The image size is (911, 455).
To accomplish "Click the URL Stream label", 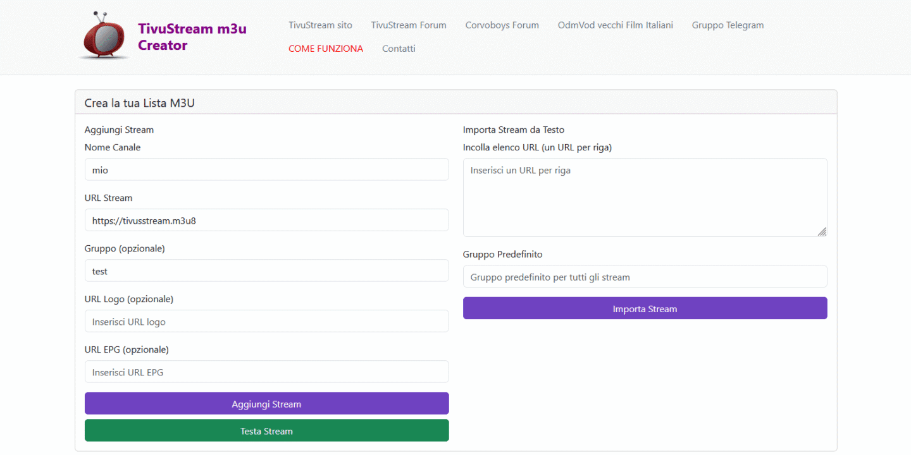I will (109, 198).
